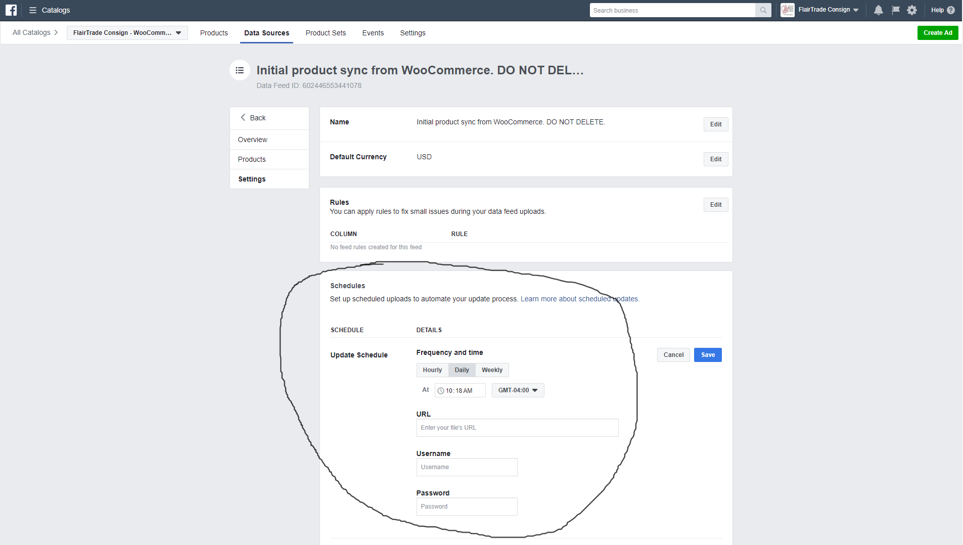Click the Help question mark icon

(951, 10)
